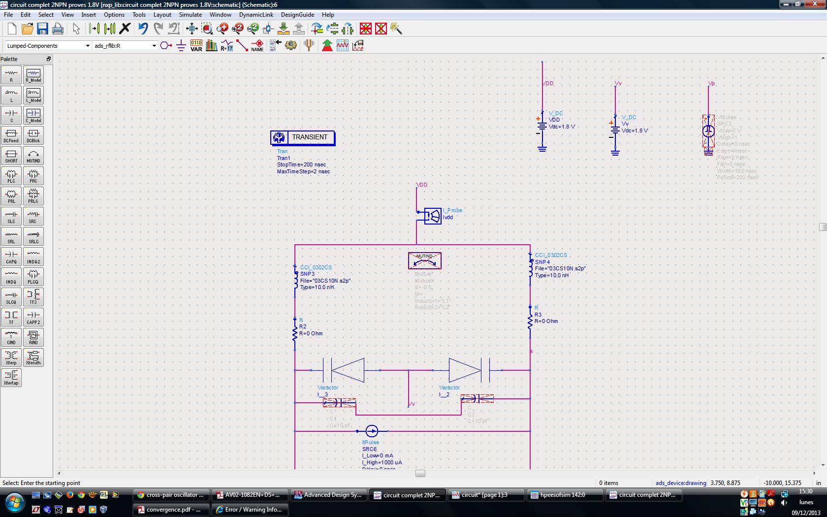This screenshot has height=517, width=827.
Task: Select the insert wire tool
Action: click(x=242, y=46)
